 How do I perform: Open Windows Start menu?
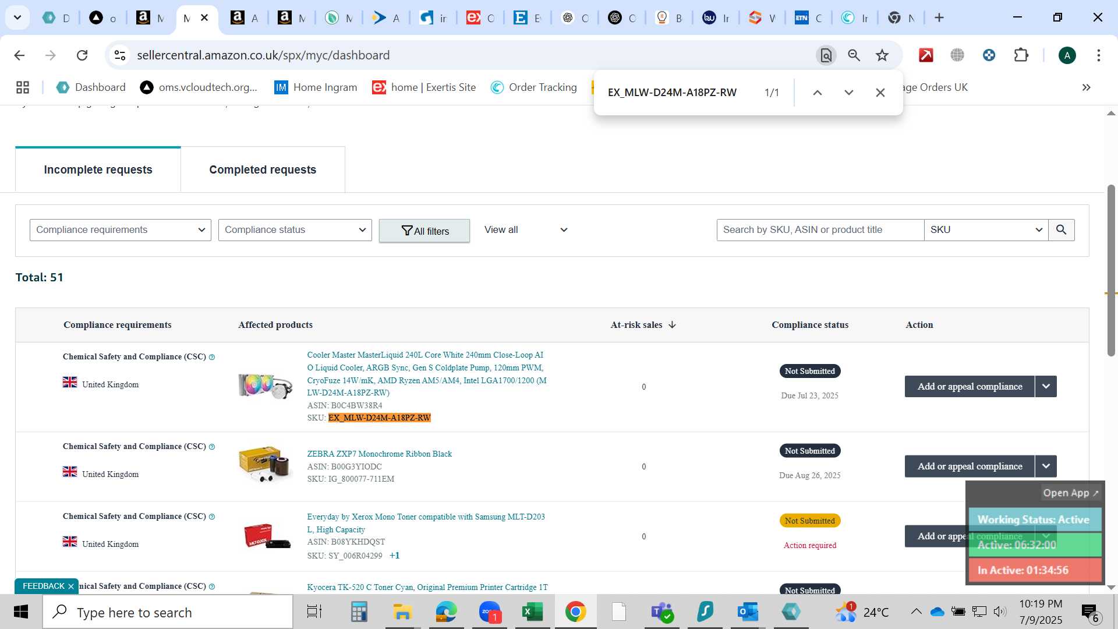(21, 612)
